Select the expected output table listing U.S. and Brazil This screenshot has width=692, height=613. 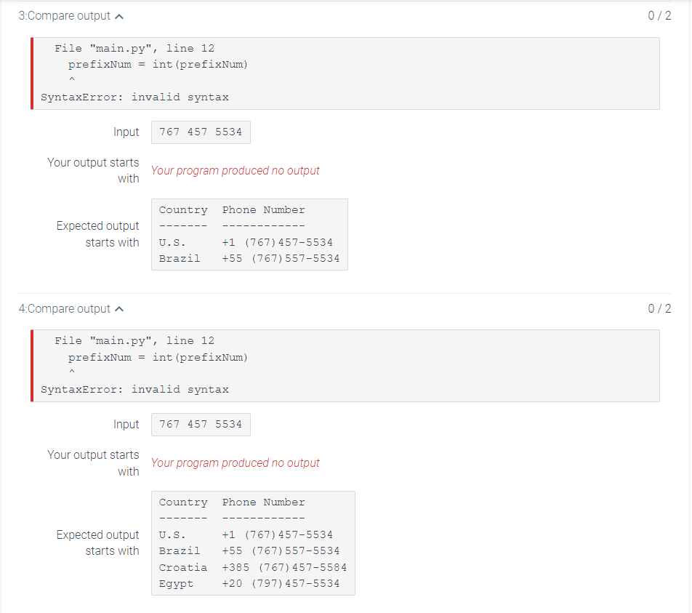249,233
